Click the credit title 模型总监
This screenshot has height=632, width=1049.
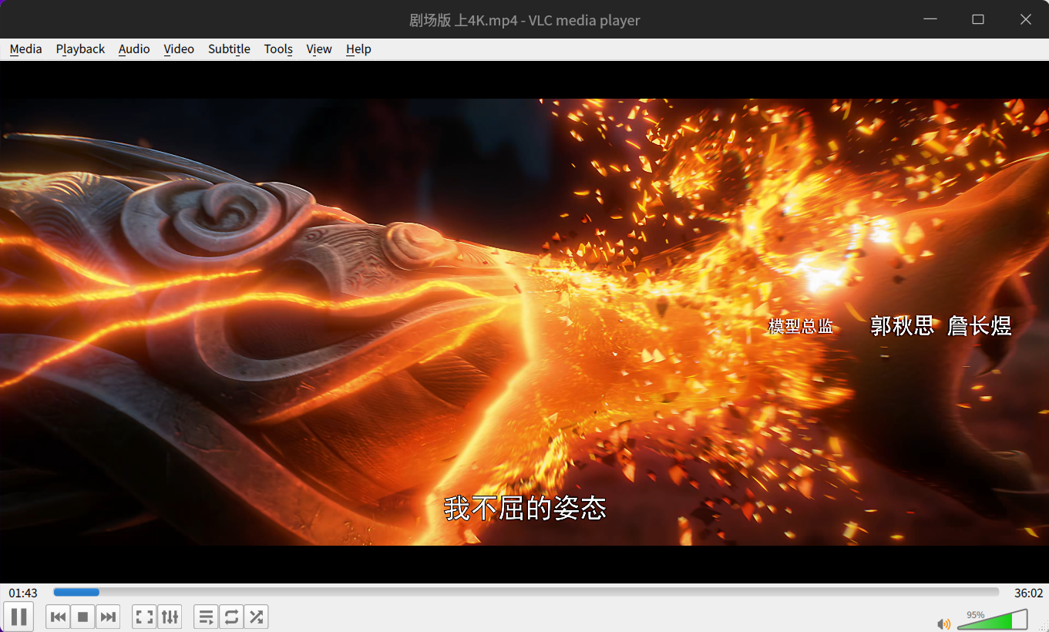click(x=801, y=326)
